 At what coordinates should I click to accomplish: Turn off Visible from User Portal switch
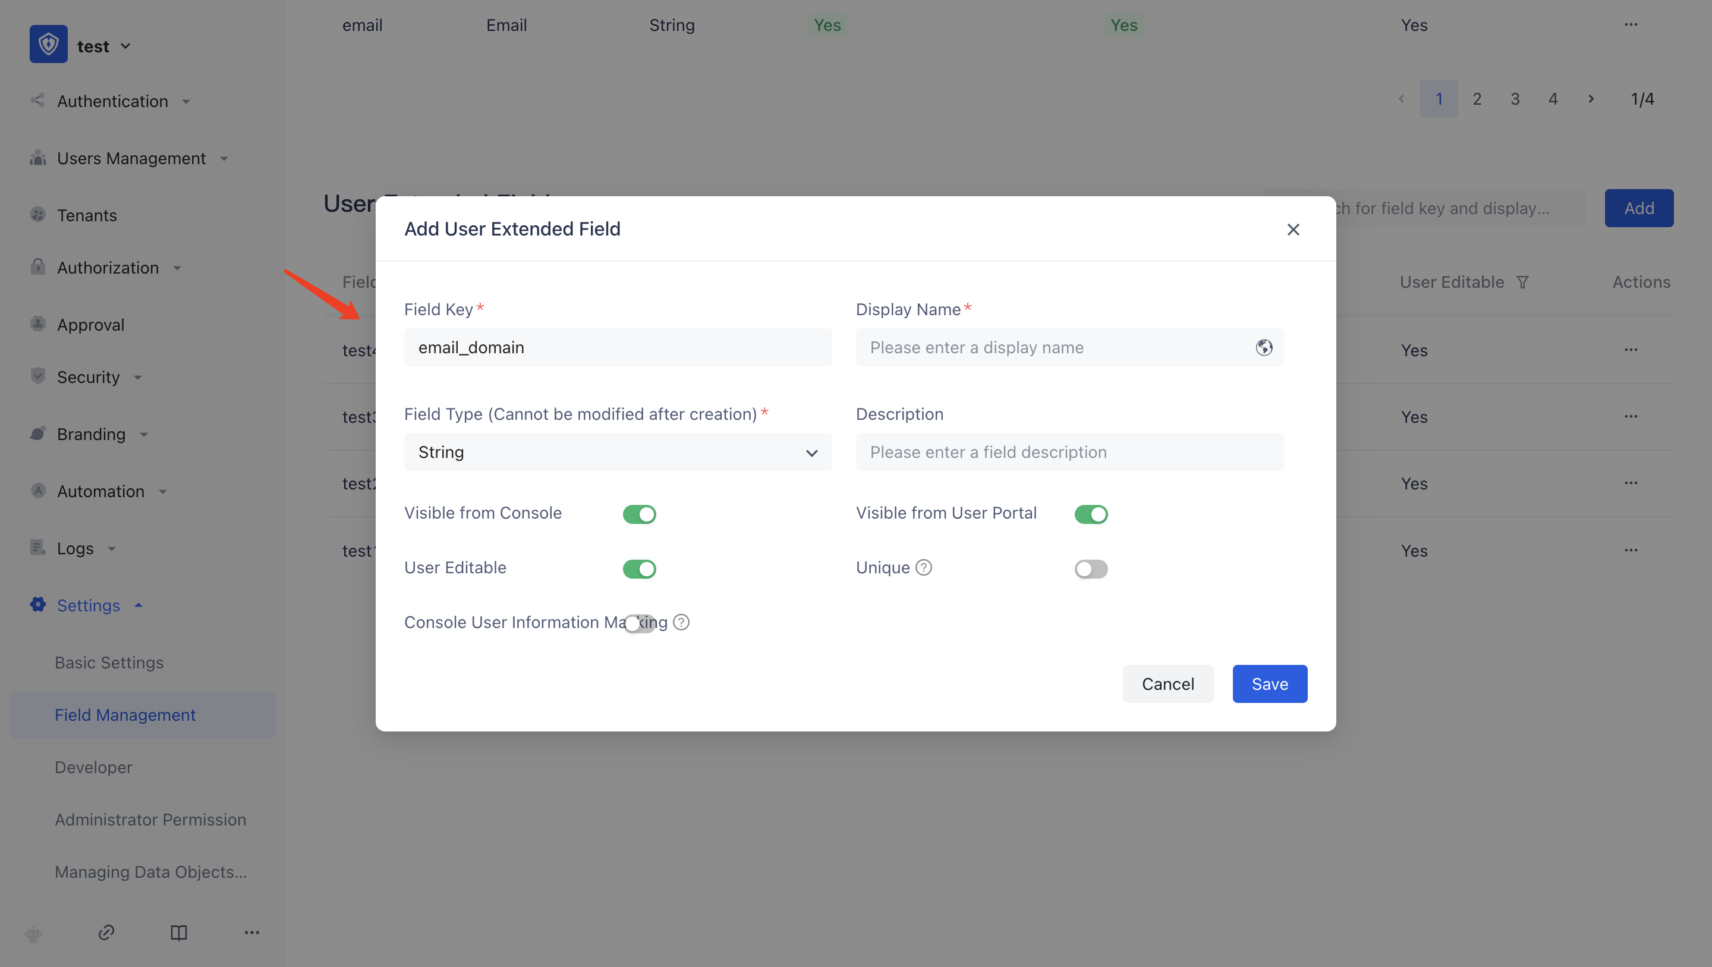click(x=1091, y=514)
